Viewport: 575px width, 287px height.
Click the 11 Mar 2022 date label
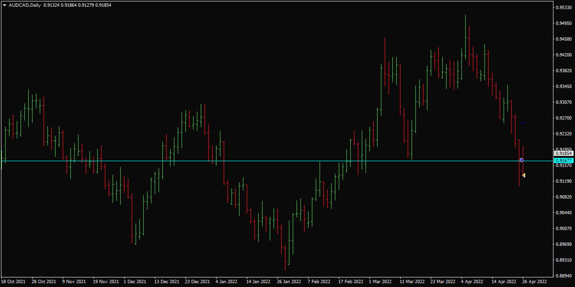coord(412,282)
